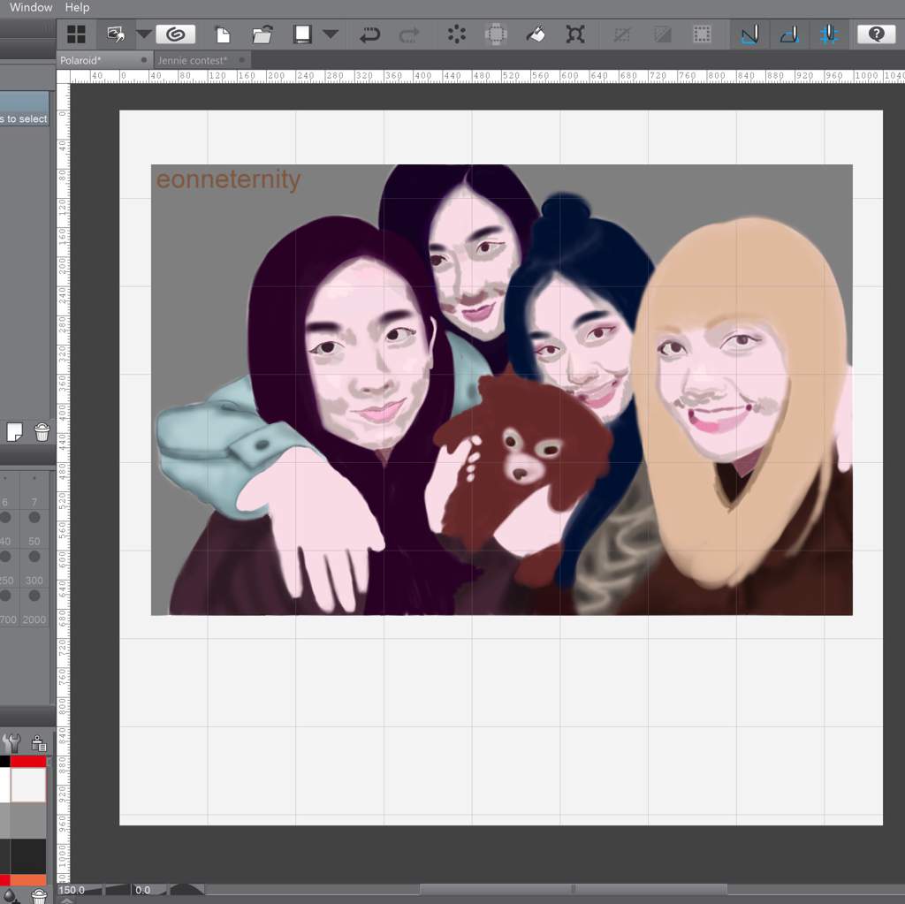Image resolution: width=905 pixels, height=904 pixels.
Task: Open the Window menu
Action: [x=31, y=7]
